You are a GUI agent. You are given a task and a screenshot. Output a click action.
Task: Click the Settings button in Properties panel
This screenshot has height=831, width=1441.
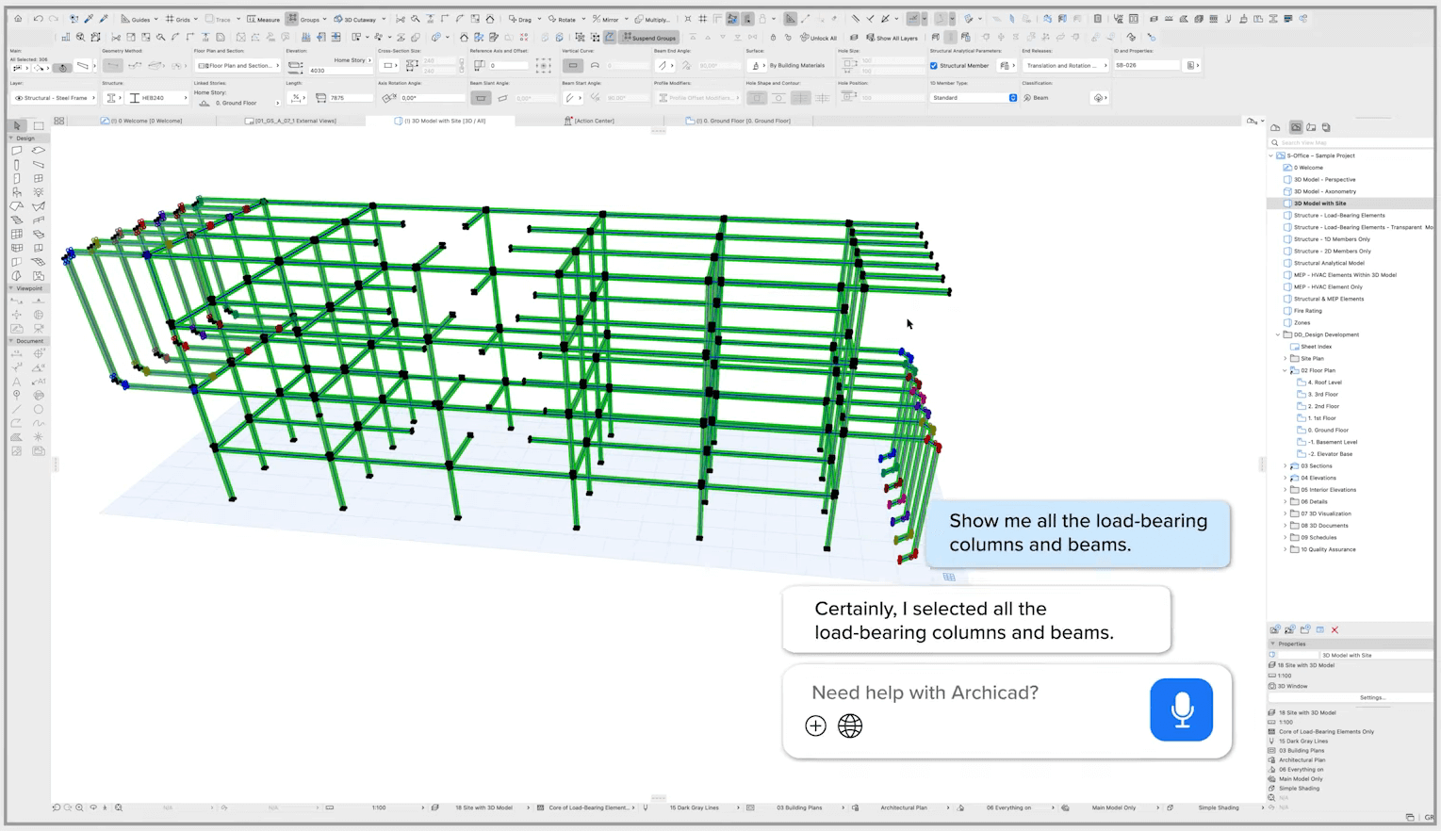(x=1372, y=697)
